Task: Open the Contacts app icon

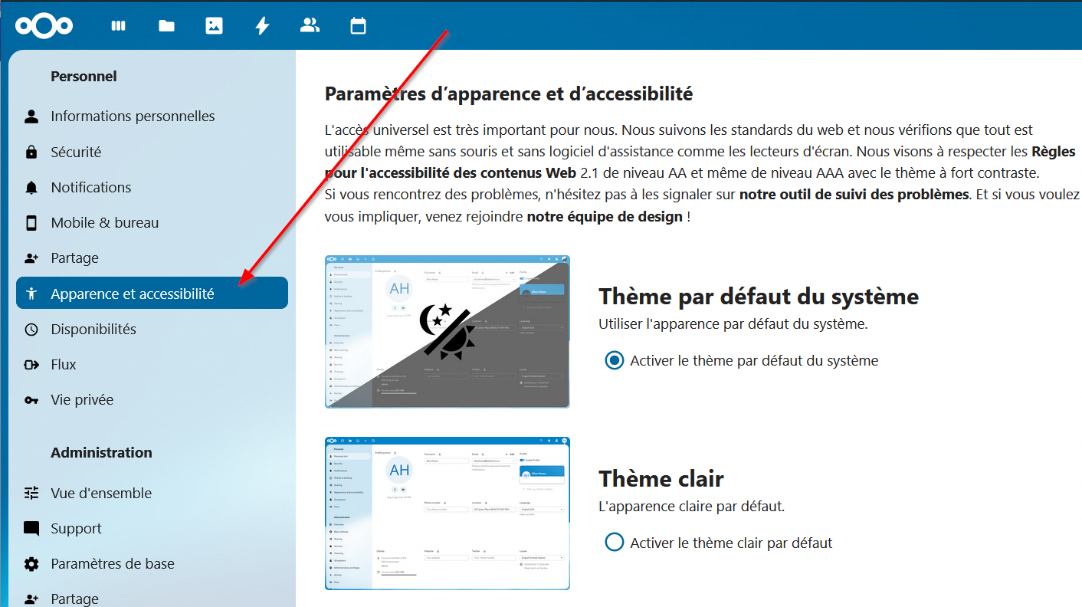Action: (x=310, y=26)
